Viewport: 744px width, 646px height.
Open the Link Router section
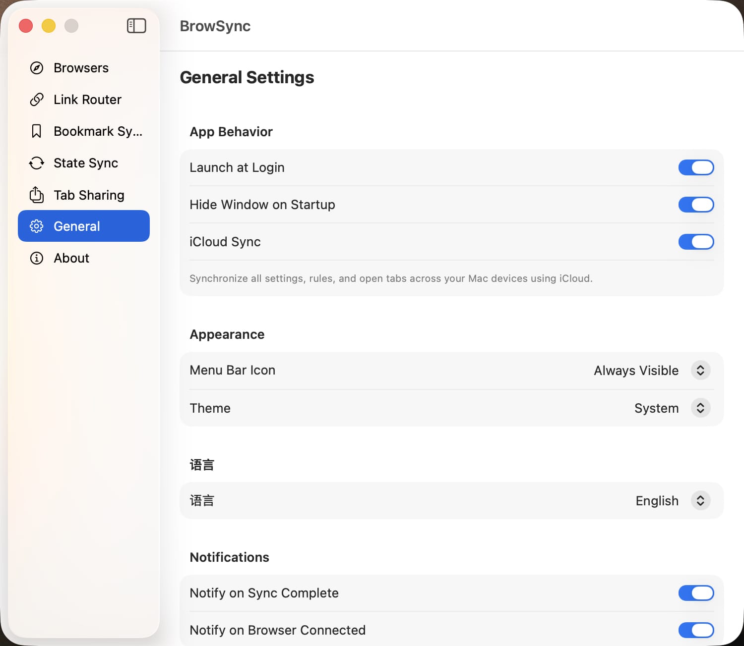(x=84, y=100)
